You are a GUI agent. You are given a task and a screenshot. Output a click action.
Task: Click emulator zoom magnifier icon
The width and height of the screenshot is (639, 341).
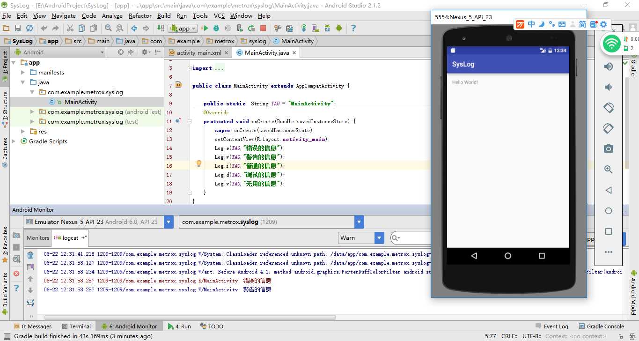(x=609, y=170)
